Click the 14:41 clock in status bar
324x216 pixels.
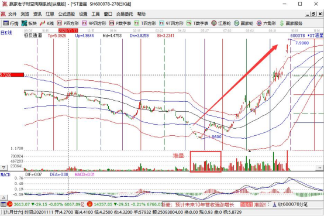[x=247, y=205]
